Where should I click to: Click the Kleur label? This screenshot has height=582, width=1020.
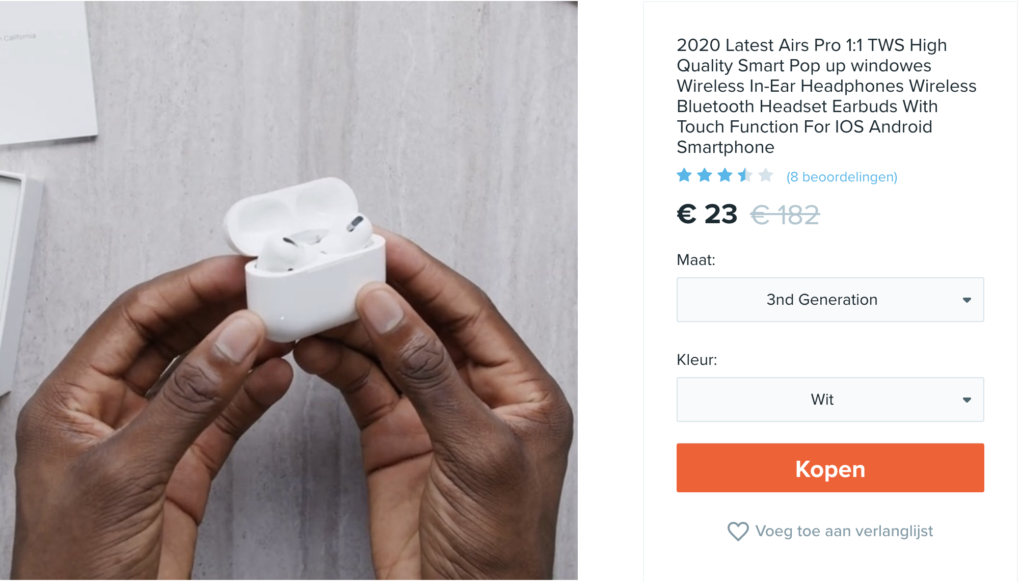point(696,360)
